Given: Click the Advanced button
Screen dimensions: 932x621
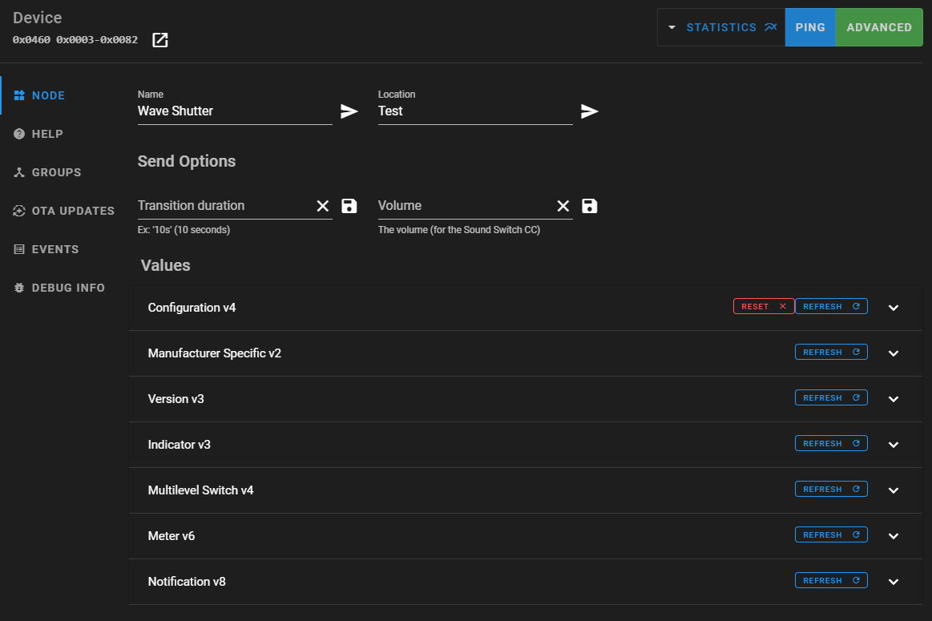Looking at the screenshot, I should (879, 27).
